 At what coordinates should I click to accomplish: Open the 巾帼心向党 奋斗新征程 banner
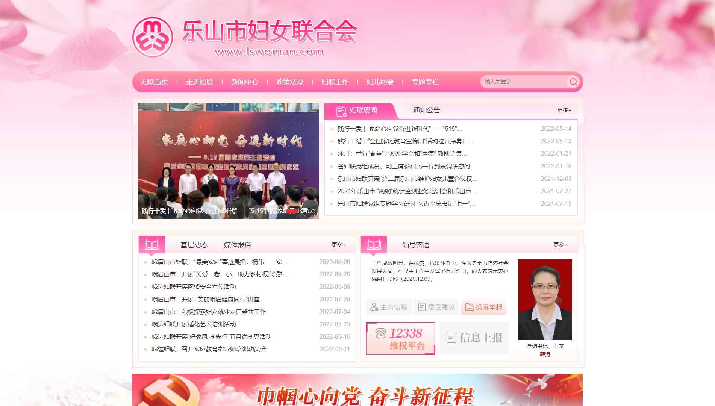coord(357,390)
